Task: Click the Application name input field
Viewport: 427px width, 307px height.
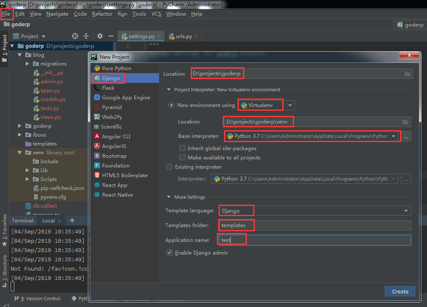Action: point(315,240)
